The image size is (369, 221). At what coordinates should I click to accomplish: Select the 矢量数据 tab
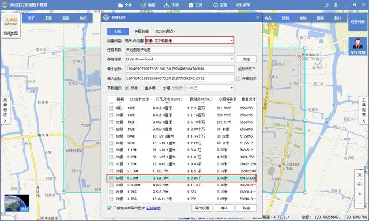141,31
